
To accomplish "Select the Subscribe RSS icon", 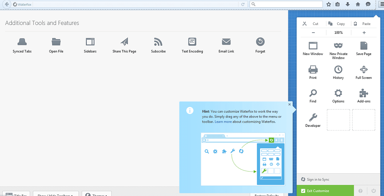I will point(158,42).
